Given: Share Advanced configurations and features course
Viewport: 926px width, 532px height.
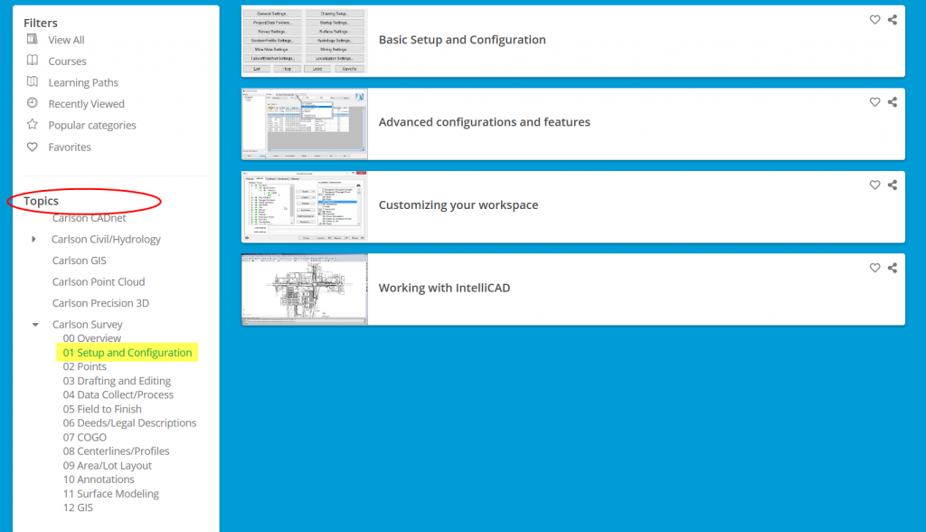Looking at the screenshot, I should coord(893,101).
